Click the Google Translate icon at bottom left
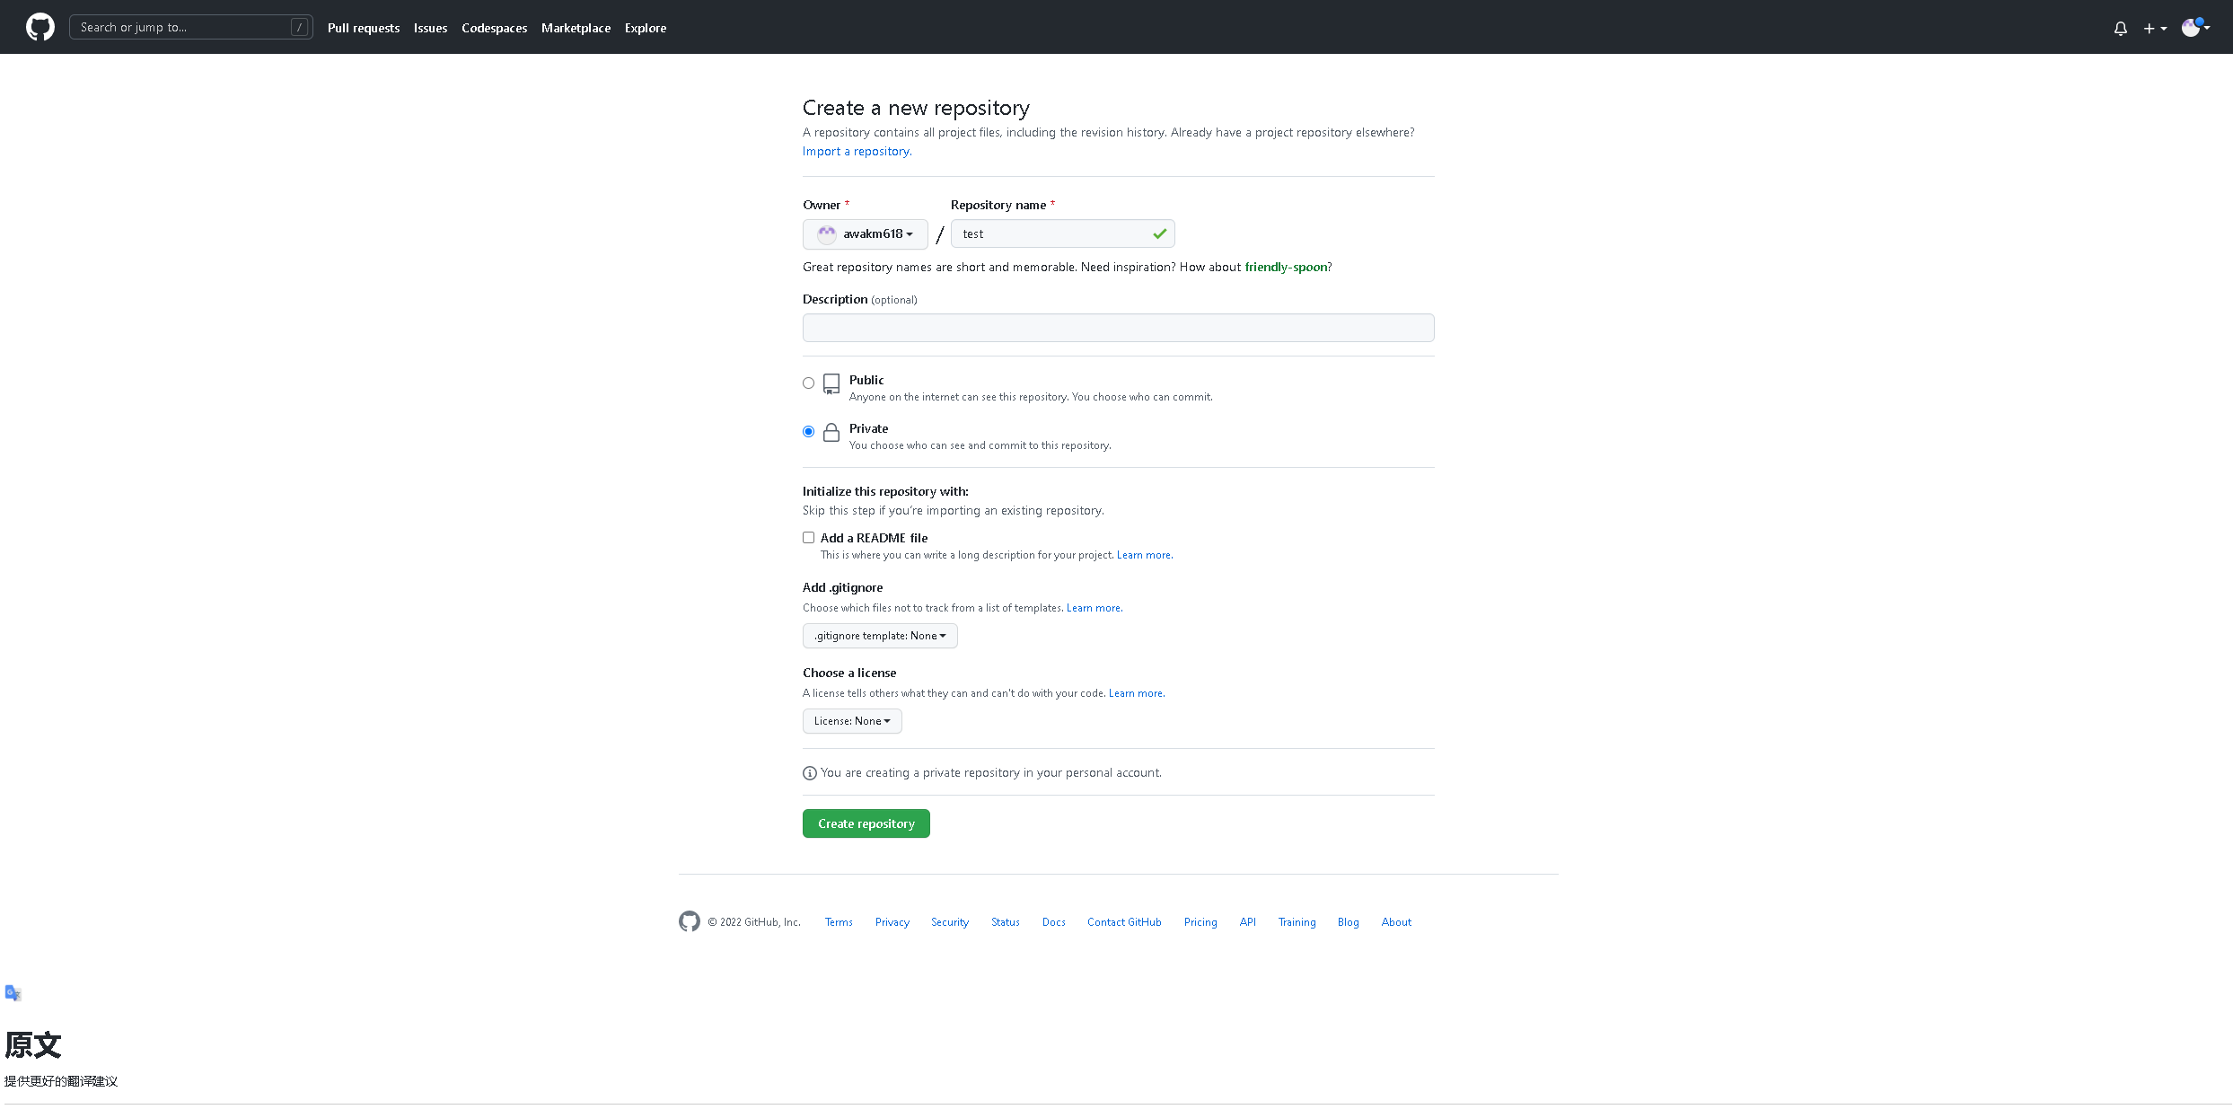2233x1118 pixels. [13, 992]
